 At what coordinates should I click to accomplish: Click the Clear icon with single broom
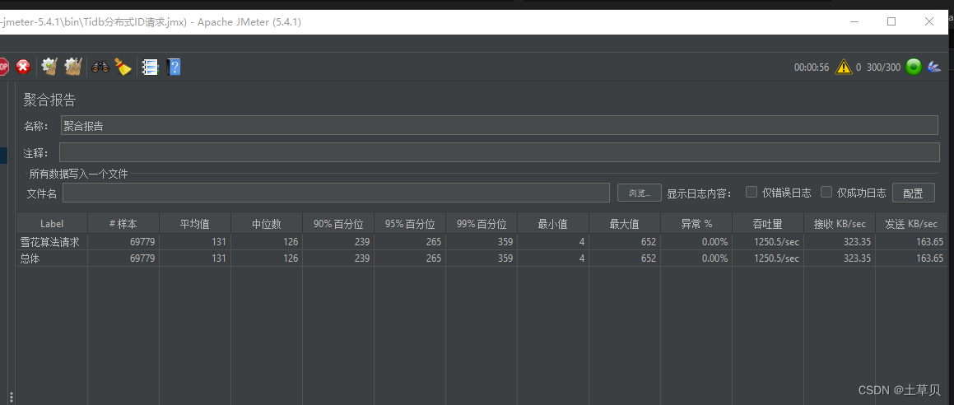pyautogui.click(x=49, y=67)
